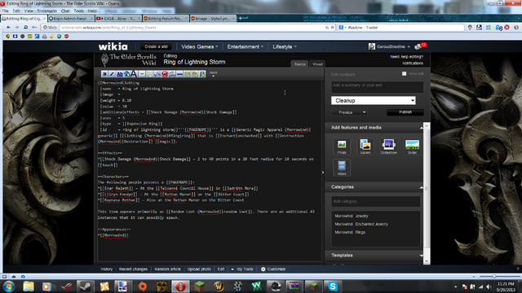Viewport: 522px width, 293px height.
Task: Add a Slider in features panel
Action: pos(412,146)
